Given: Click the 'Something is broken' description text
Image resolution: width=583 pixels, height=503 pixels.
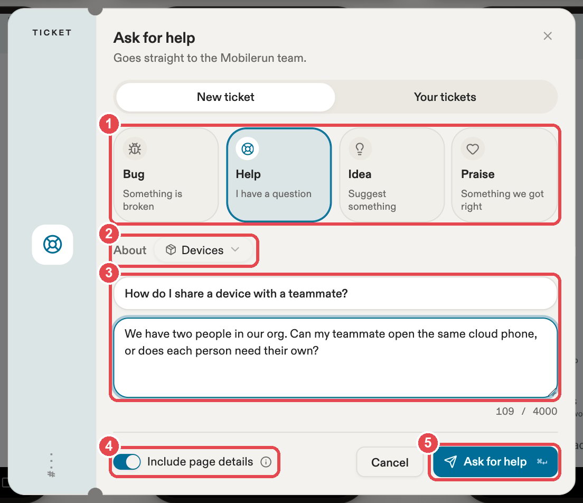Looking at the screenshot, I should (x=153, y=200).
